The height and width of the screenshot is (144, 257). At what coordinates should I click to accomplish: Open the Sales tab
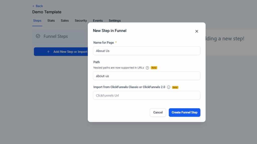(65, 21)
